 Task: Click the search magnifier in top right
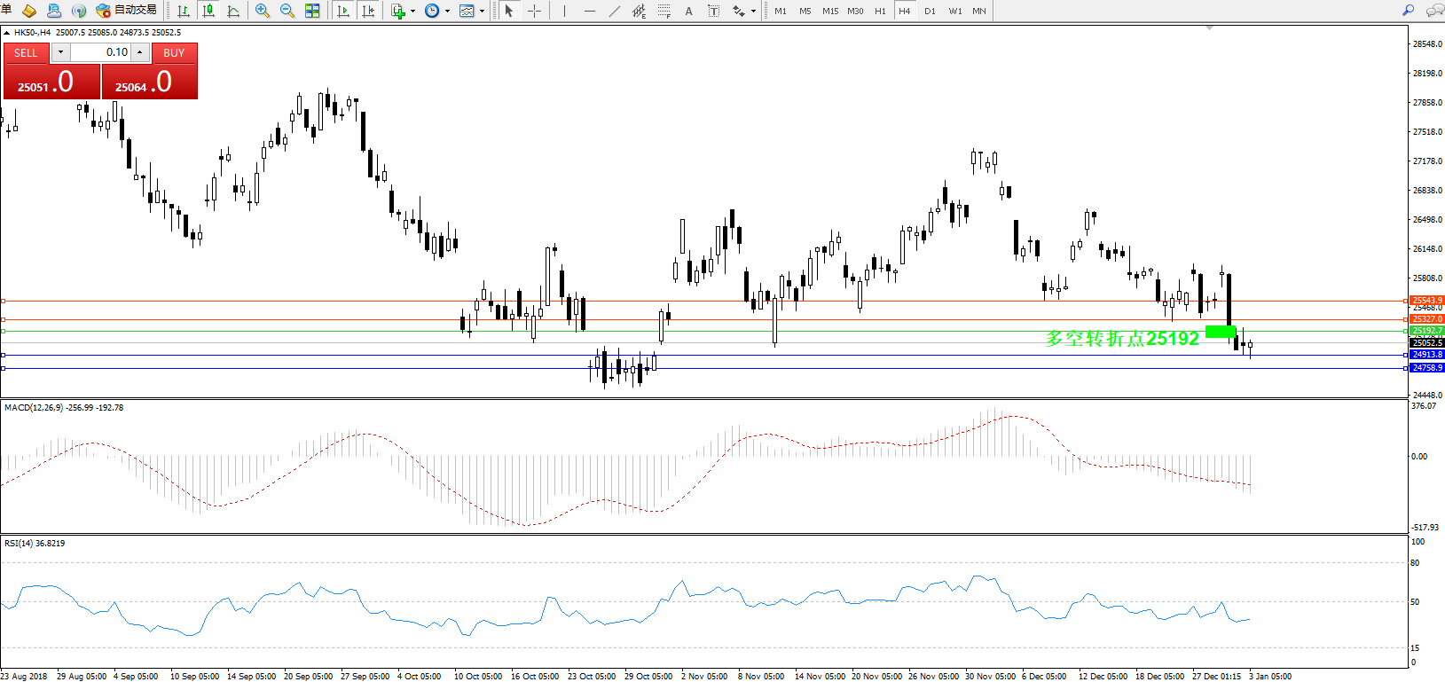coord(1408,11)
